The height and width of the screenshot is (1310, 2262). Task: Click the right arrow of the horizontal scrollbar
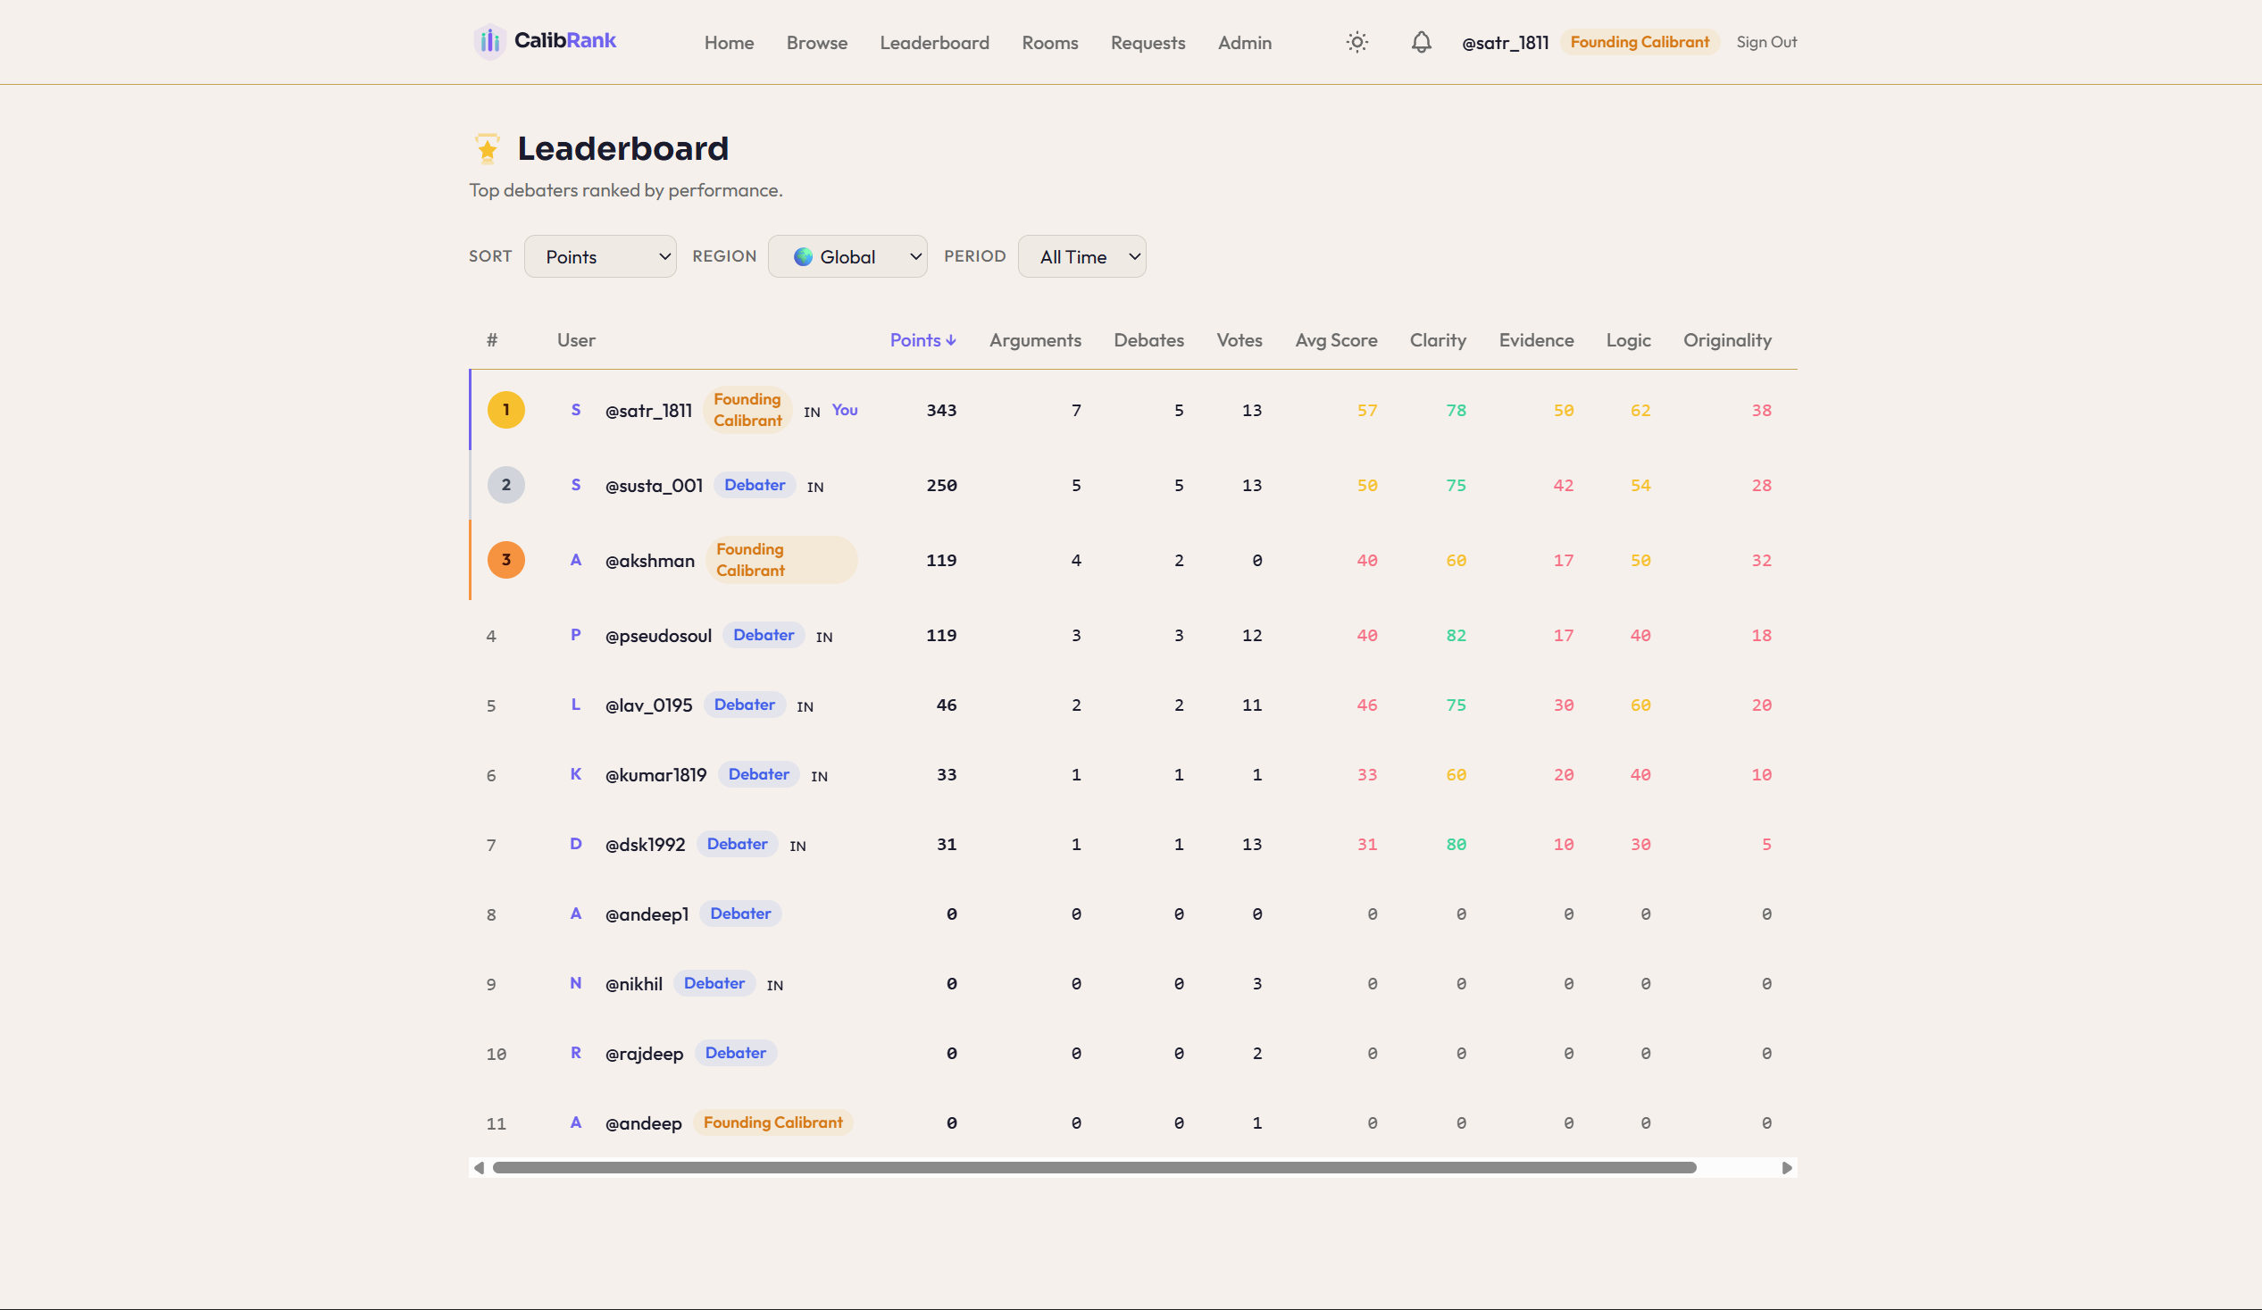1786,1168
